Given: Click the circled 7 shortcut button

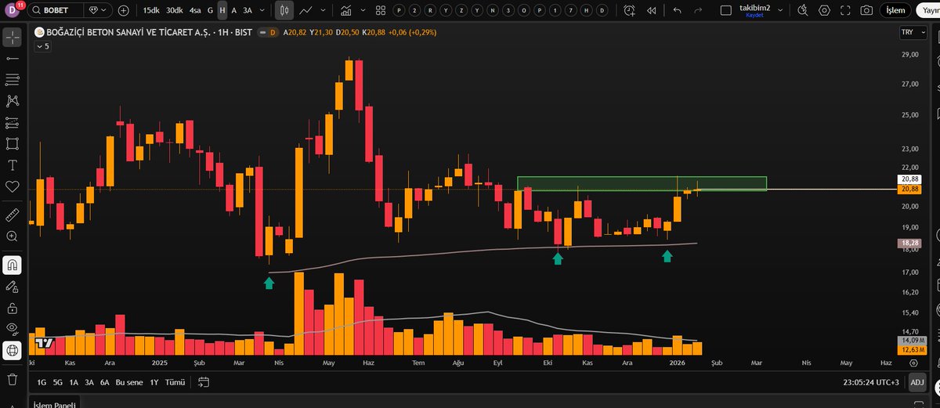Looking at the screenshot, I should pos(571,10).
